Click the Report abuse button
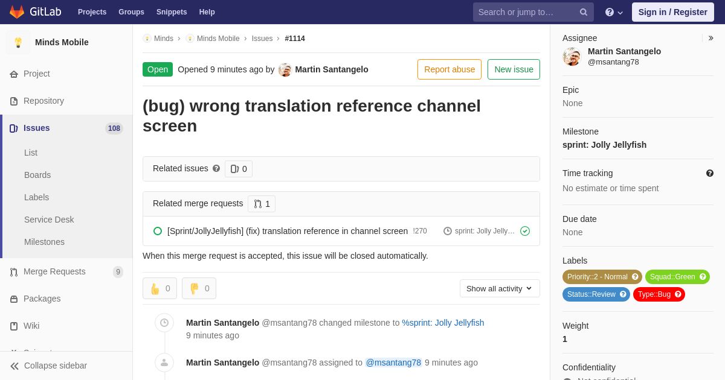The height and width of the screenshot is (380, 725). click(449, 69)
